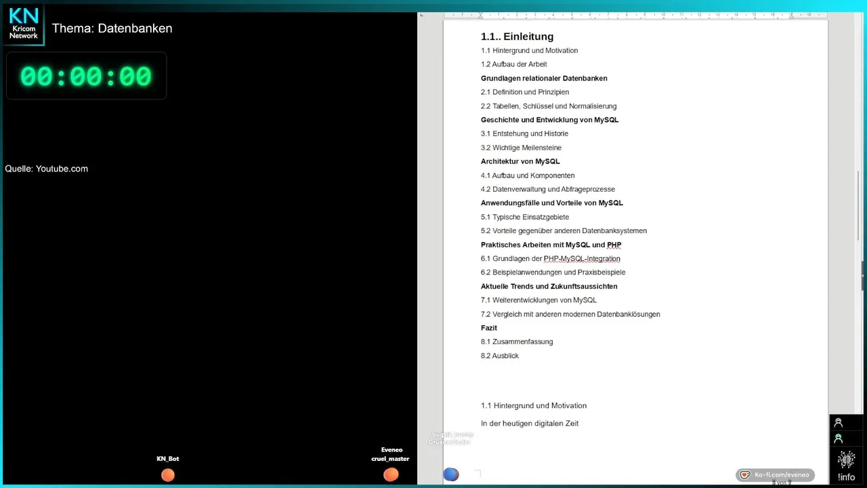The height and width of the screenshot is (488, 867).
Task: Click 'In der heutigen digitalen Zeit' text
Action: pos(530,424)
